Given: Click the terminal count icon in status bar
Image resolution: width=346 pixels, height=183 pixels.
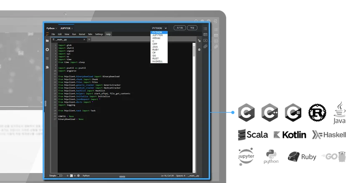Looking at the screenshot, I should [71, 176].
